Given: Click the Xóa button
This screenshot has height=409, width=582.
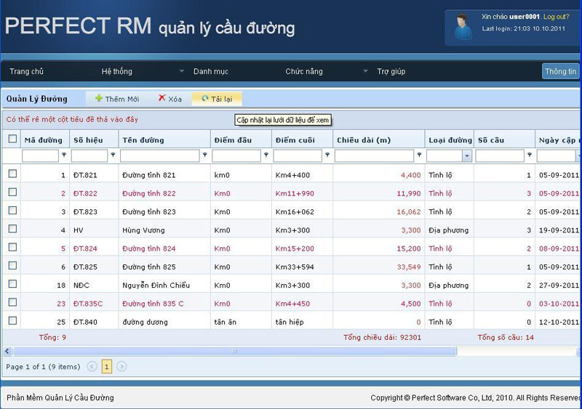Looking at the screenshot, I should 170,99.
